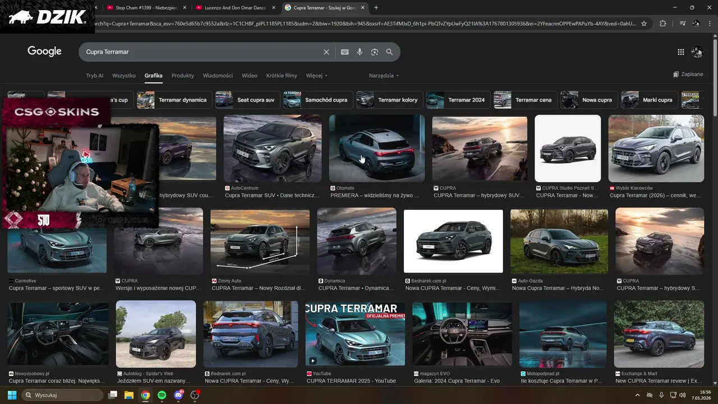
Task: Open the Zapisane saved items link
Action: [x=688, y=74]
